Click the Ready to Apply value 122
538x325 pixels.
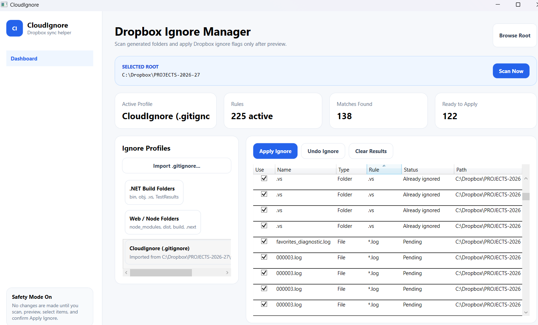(450, 116)
